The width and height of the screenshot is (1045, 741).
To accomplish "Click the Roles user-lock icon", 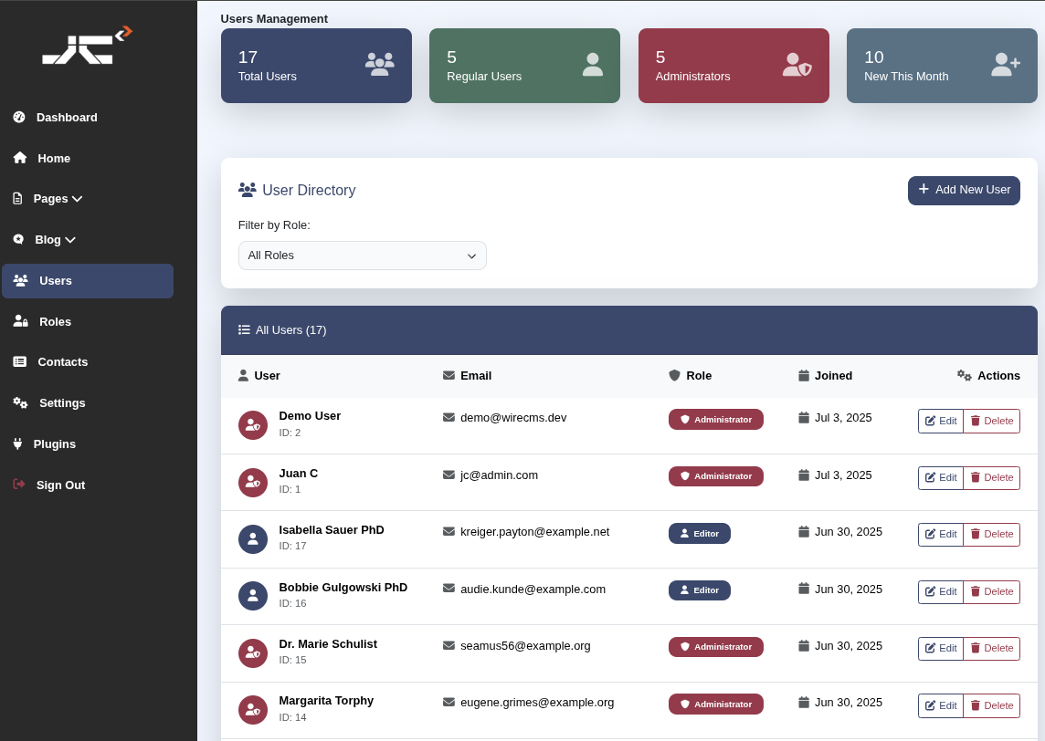I will pyautogui.click(x=21, y=321).
